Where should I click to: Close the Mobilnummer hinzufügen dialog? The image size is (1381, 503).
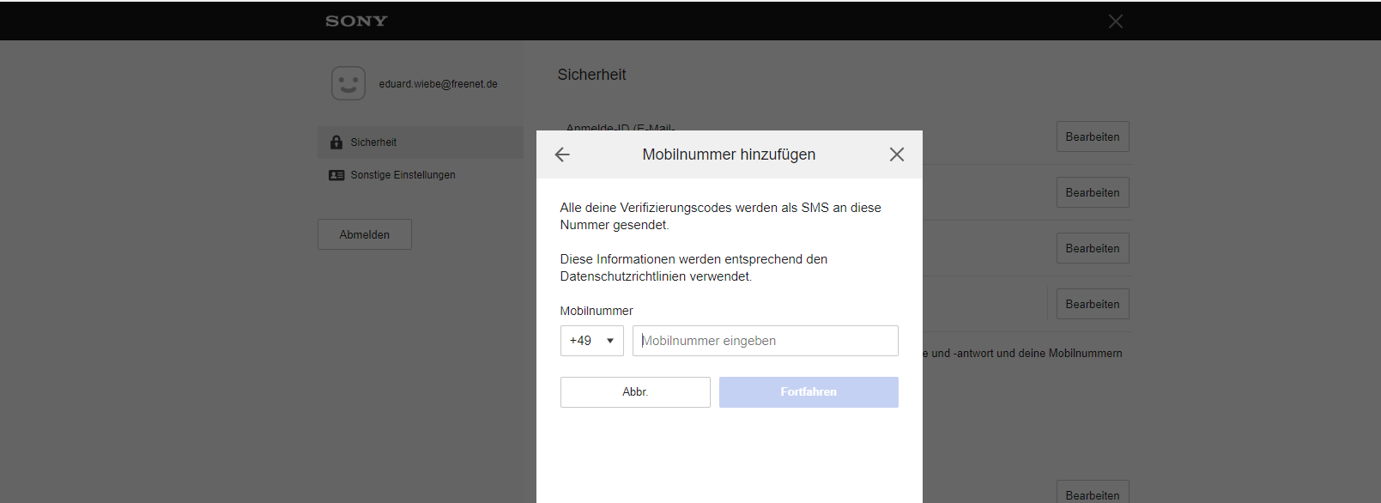[x=896, y=155]
